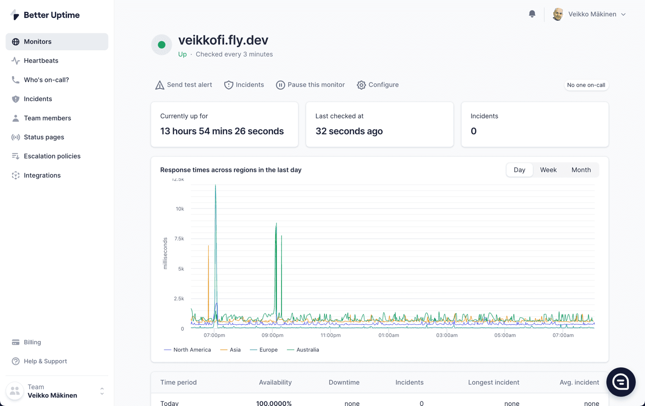Click the Monitors globe icon
The image size is (645, 406).
tap(16, 42)
